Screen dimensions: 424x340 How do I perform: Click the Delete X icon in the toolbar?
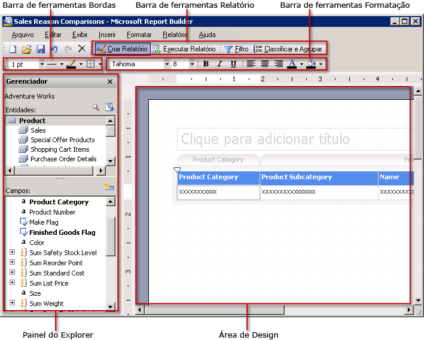(x=82, y=49)
